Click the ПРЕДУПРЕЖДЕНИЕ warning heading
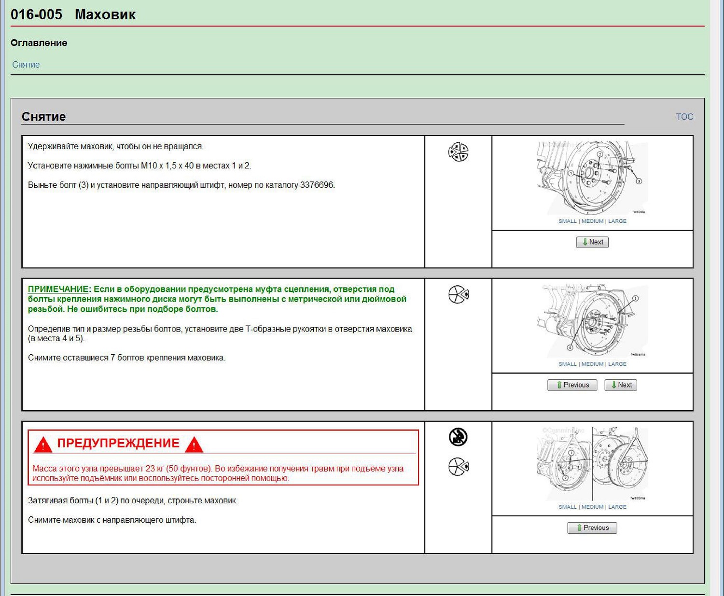The height and width of the screenshot is (596, 724). click(x=118, y=444)
